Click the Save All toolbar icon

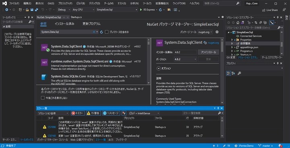pyautogui.click(x=36, y=10)
